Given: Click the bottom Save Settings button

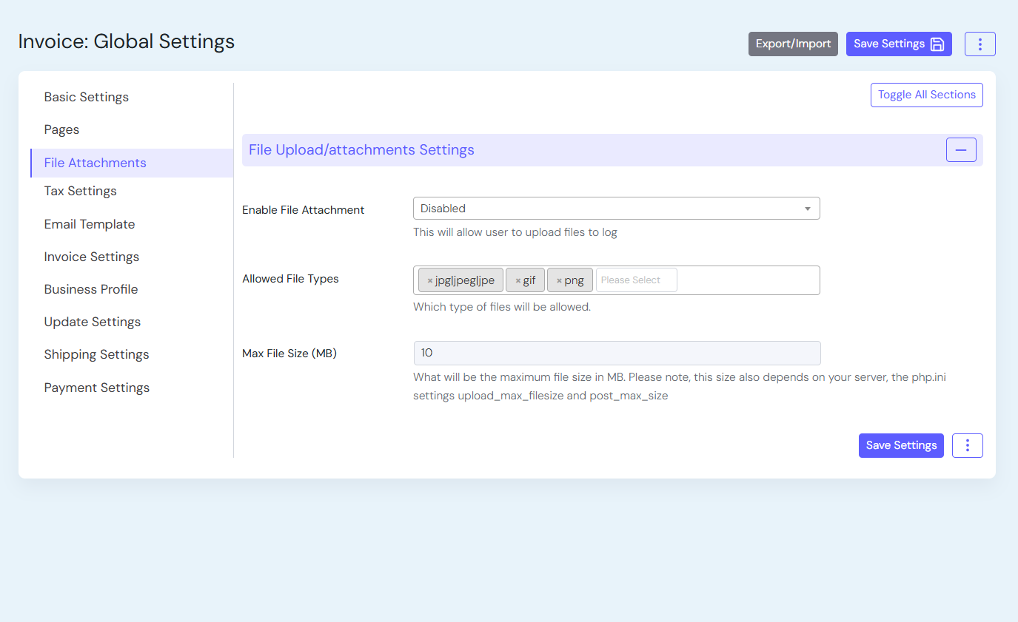Looking at the screenshot, I should coord(900,445).
